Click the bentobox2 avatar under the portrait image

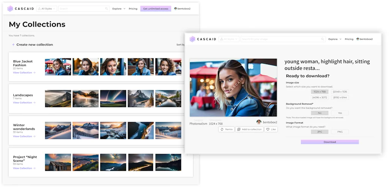259,122
